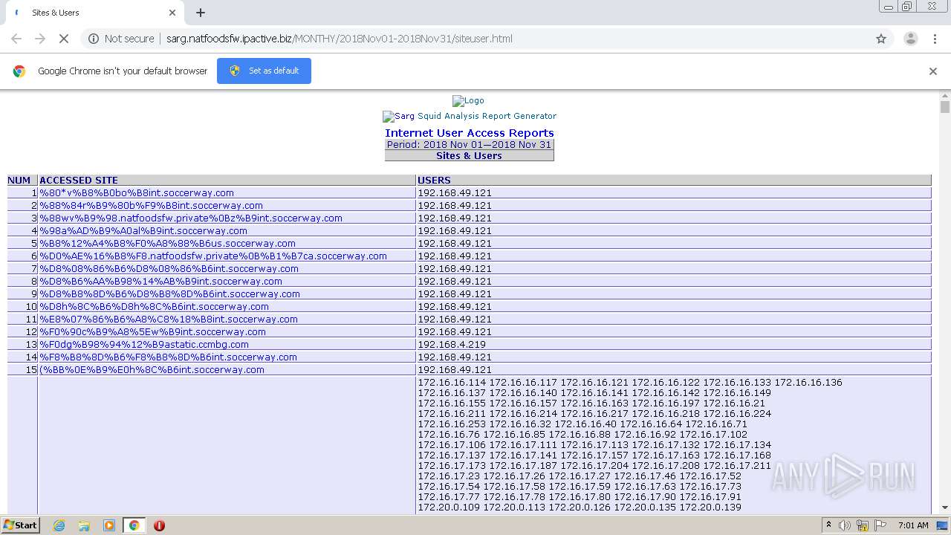Viewport: 951px width, 535px height.
Task: Open site %D8%B6%AA%B98%14%AB%B9int.soccerway.com
Action: (160, 282)
